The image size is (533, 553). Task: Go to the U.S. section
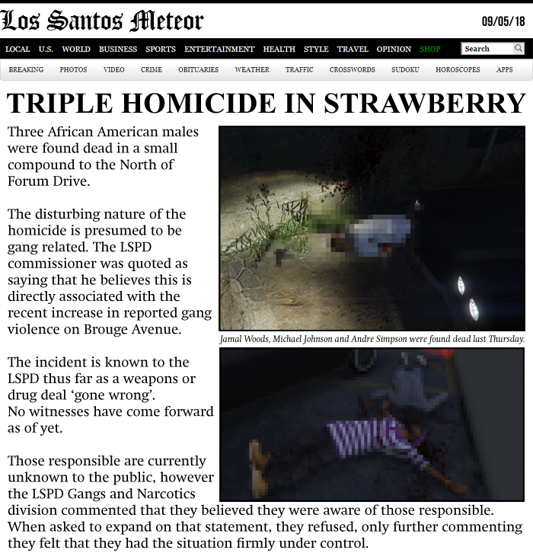tap(46, 49)
